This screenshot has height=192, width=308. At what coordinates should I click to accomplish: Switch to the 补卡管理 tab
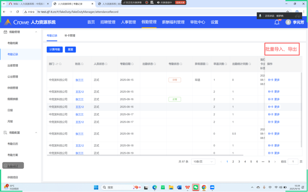[x=70, y=36]
